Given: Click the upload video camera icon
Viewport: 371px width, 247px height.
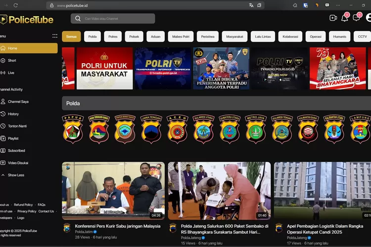Looking at the screenshot, I should (333, 18).
